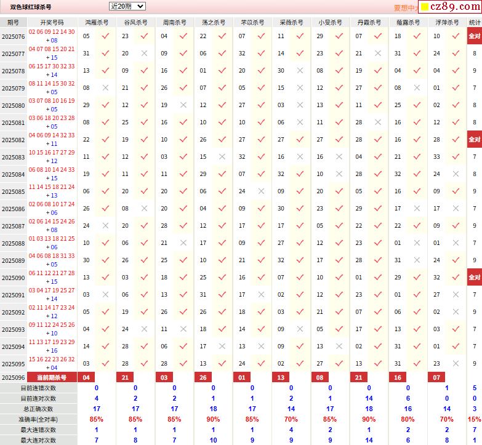
Task: Click draw numbers 10 15 16 17 27 29
Action: pos(52,153)
